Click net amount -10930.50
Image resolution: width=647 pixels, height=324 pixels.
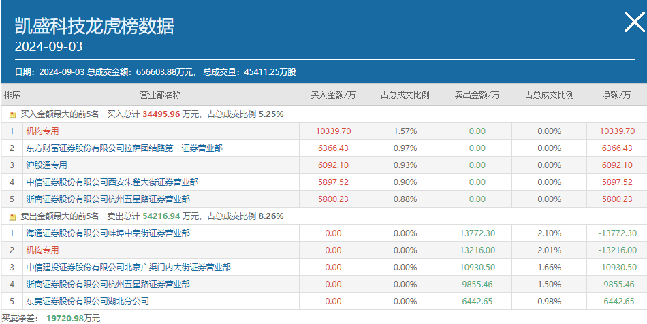tap(617, 267)
